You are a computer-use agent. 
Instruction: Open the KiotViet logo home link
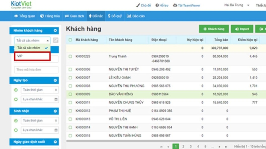pos(21,5)
